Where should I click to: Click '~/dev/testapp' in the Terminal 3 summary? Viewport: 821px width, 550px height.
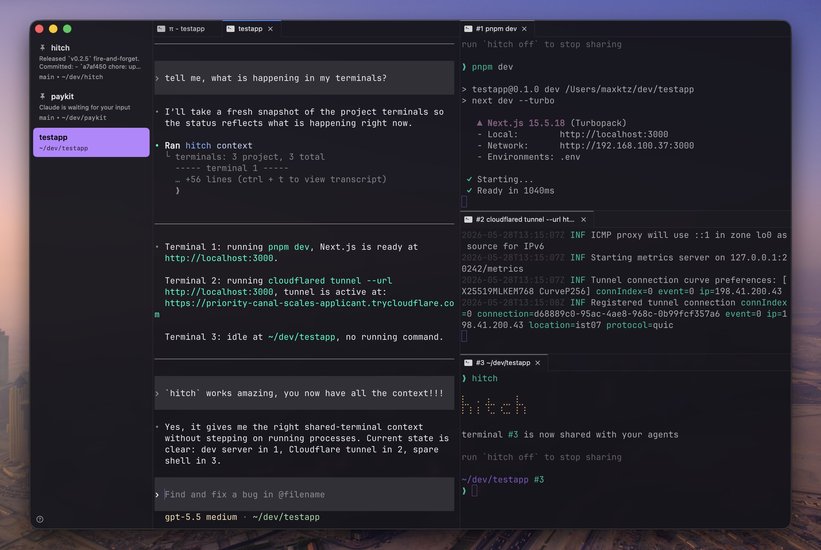click(301, 337)
